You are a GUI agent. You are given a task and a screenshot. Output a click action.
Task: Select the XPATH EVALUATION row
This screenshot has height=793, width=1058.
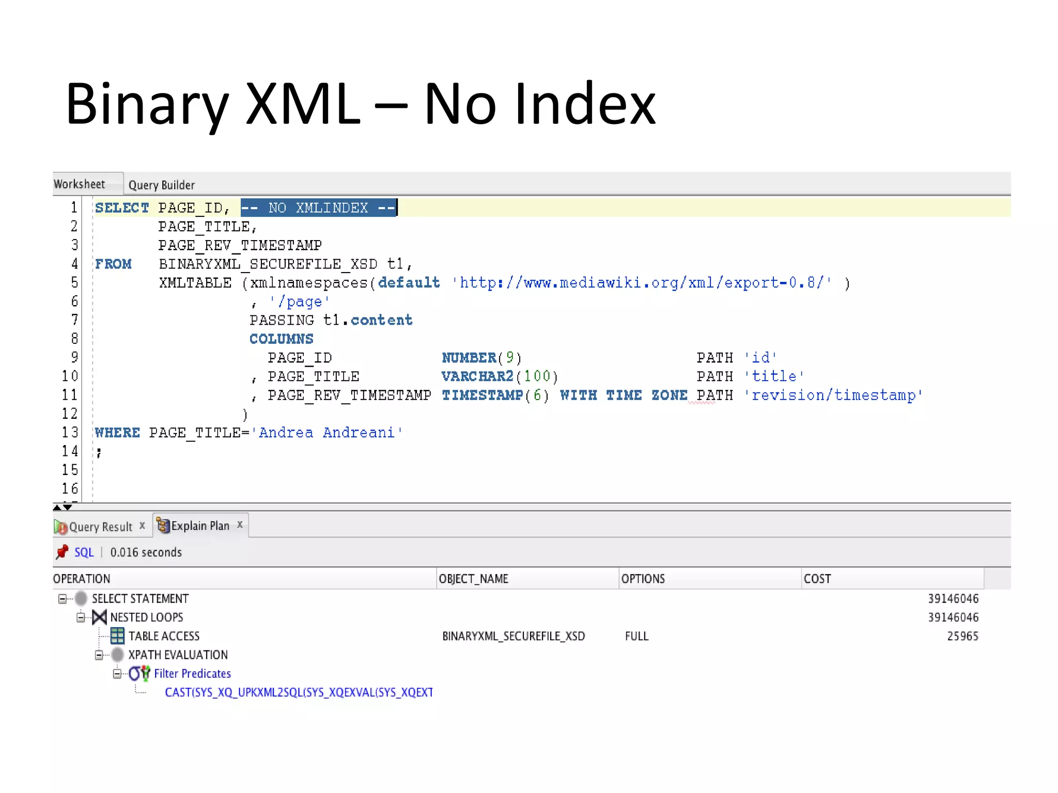tap(518, 655)
